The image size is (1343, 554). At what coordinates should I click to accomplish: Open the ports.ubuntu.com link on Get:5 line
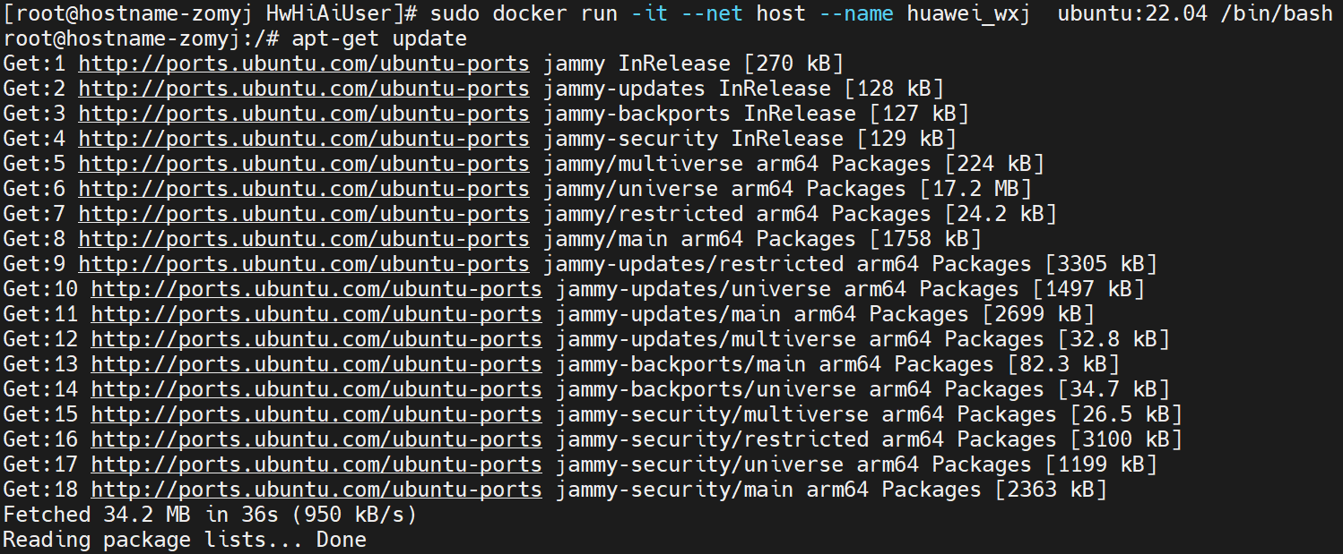click(304, 164)
